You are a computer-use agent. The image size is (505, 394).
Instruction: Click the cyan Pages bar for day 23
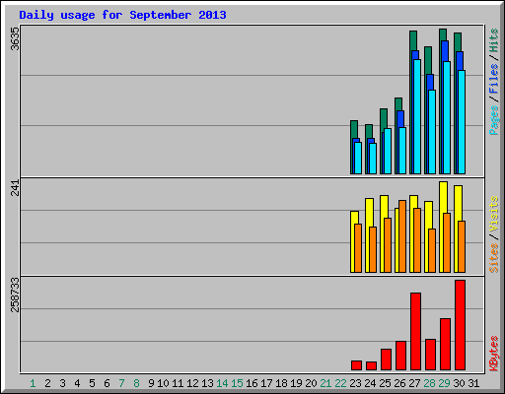coord(358,158)
